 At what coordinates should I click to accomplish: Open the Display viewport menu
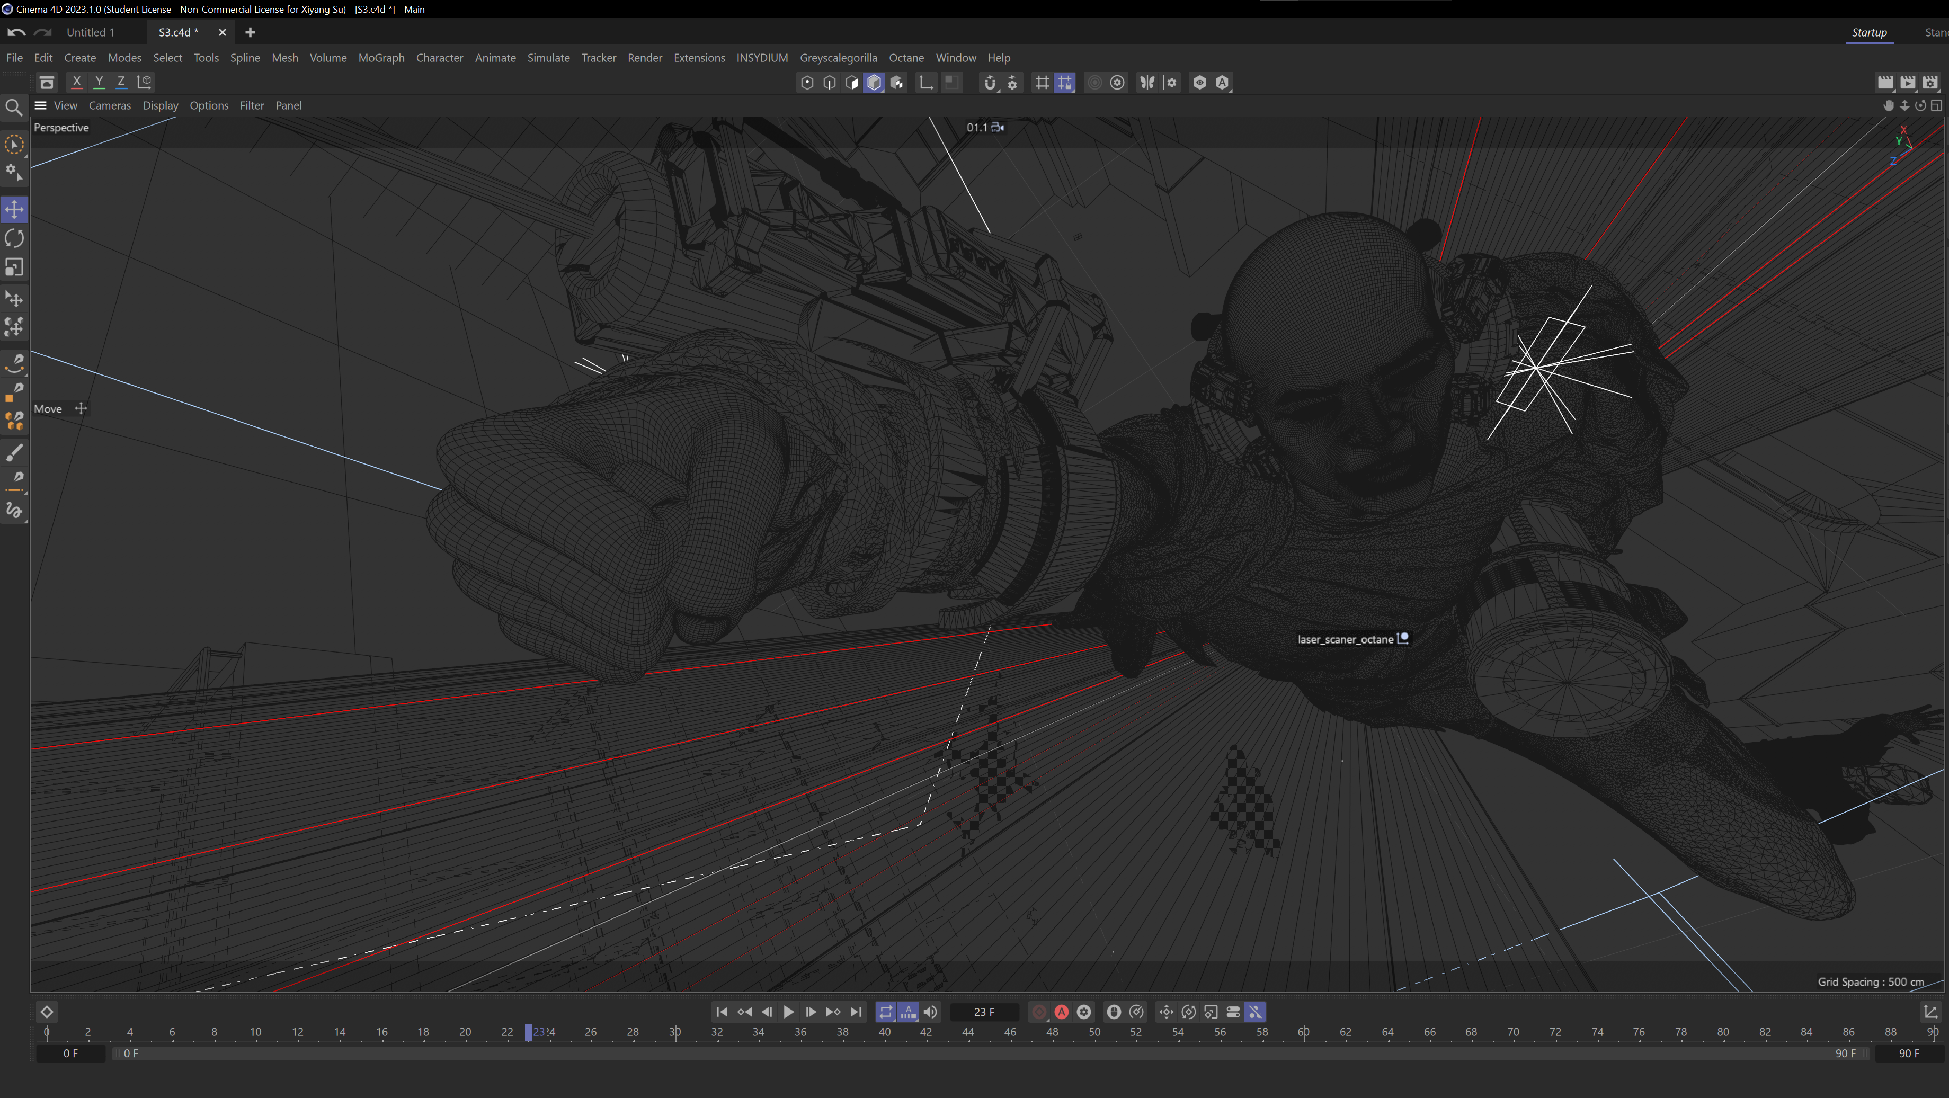(x=161, y=105)
